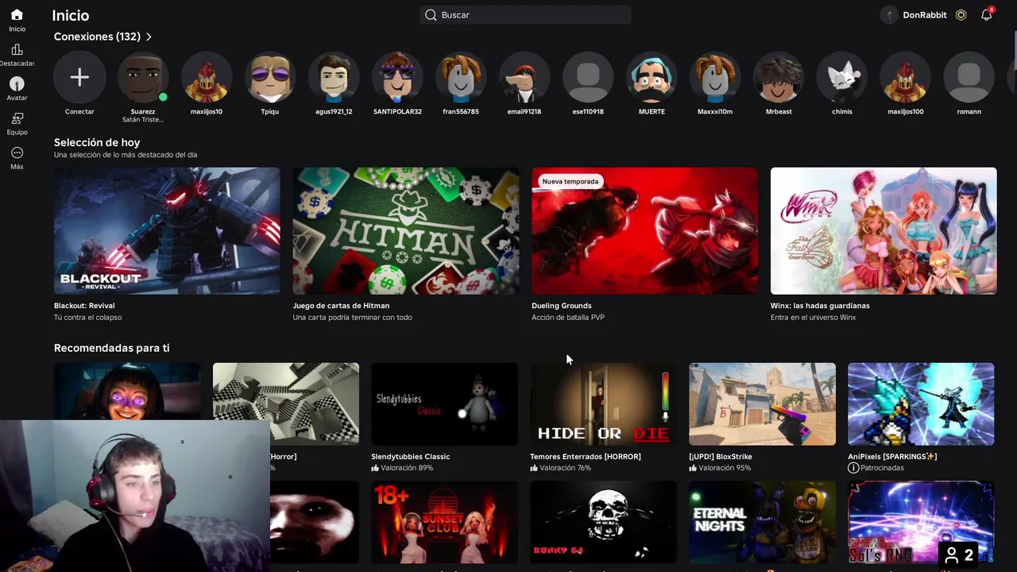Open the Robux hexagon icon

coord(961,15)
